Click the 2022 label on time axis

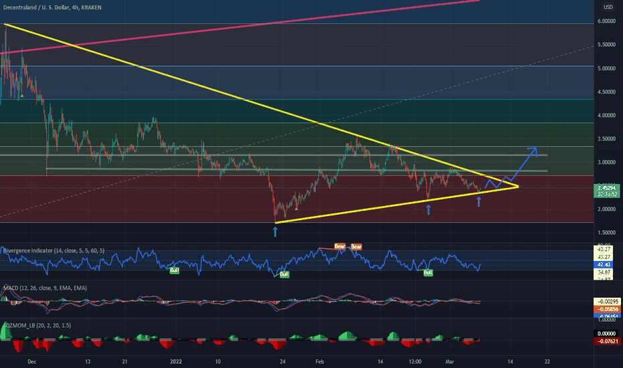pyautogui.click(x=176, y=361)
